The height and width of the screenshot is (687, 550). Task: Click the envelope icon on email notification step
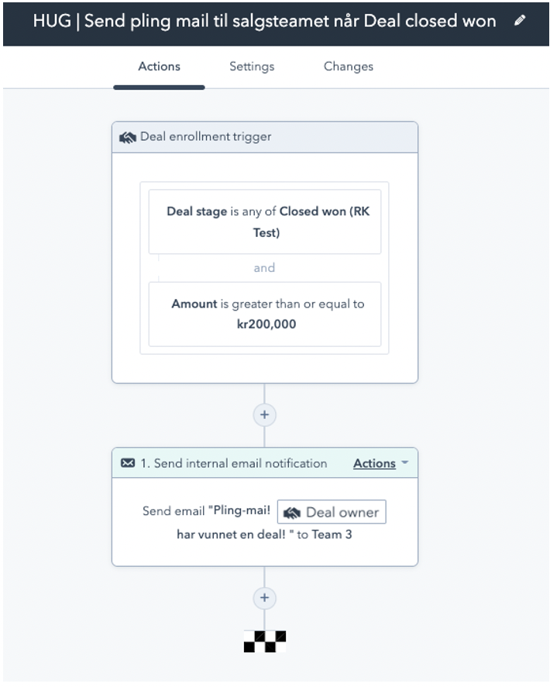(x=128, y=462)
